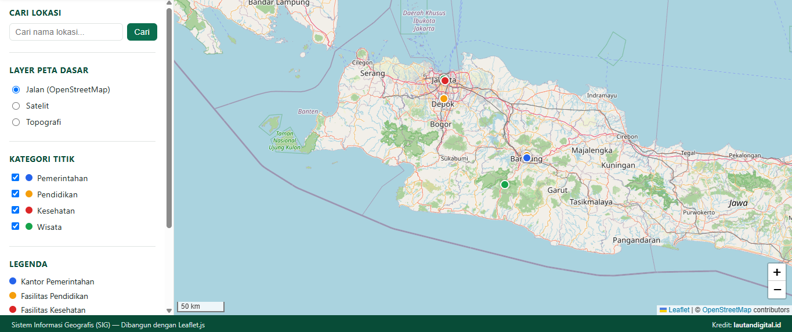Click the CARI LOKASI heading
Screen dimensions: 792x332
[x=35, y=13]
